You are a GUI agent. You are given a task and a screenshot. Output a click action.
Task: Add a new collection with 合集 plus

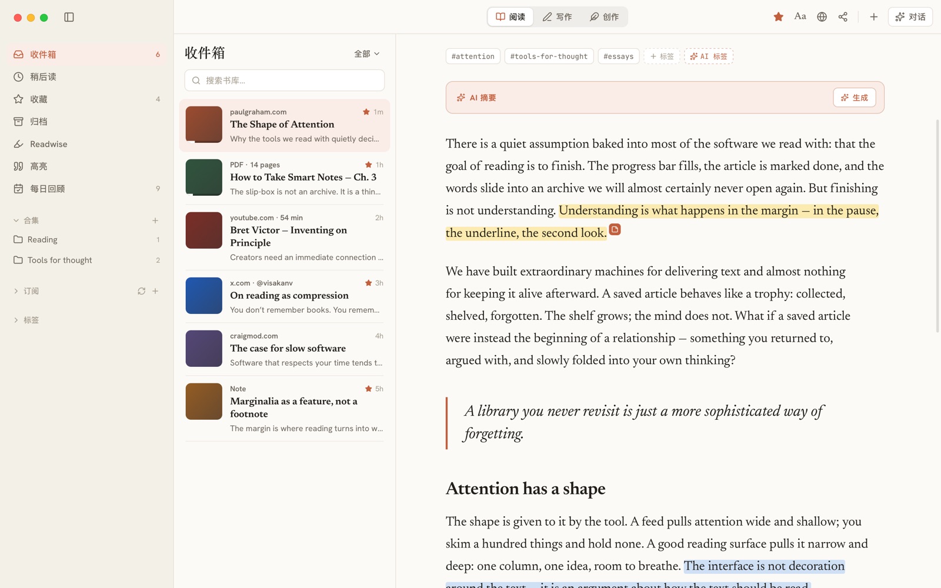click(x=155, y=220)
